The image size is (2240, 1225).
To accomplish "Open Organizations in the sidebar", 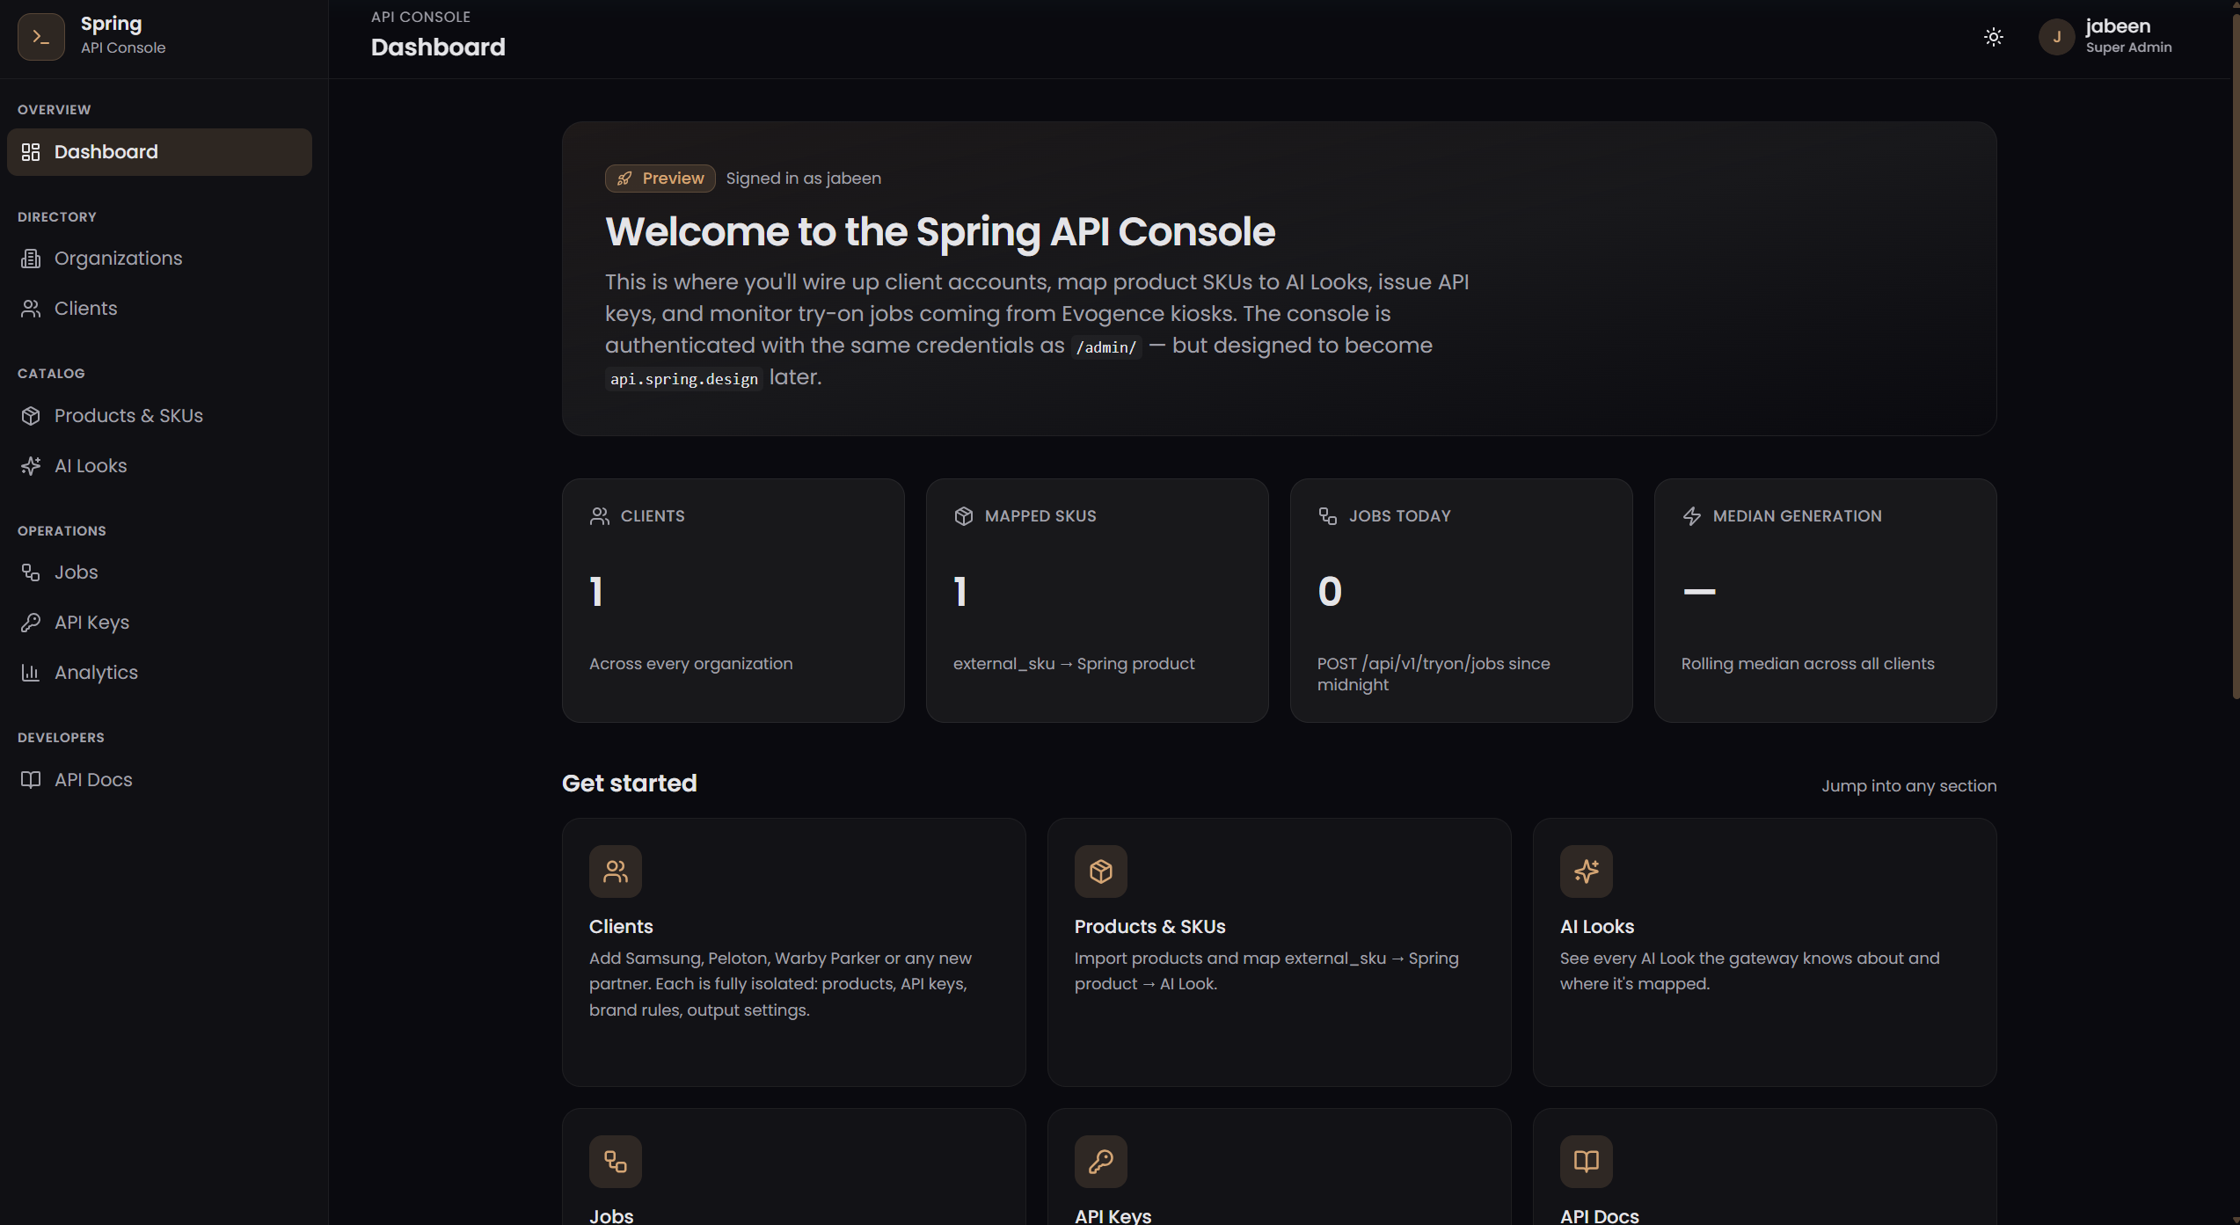I will (159, 259).
